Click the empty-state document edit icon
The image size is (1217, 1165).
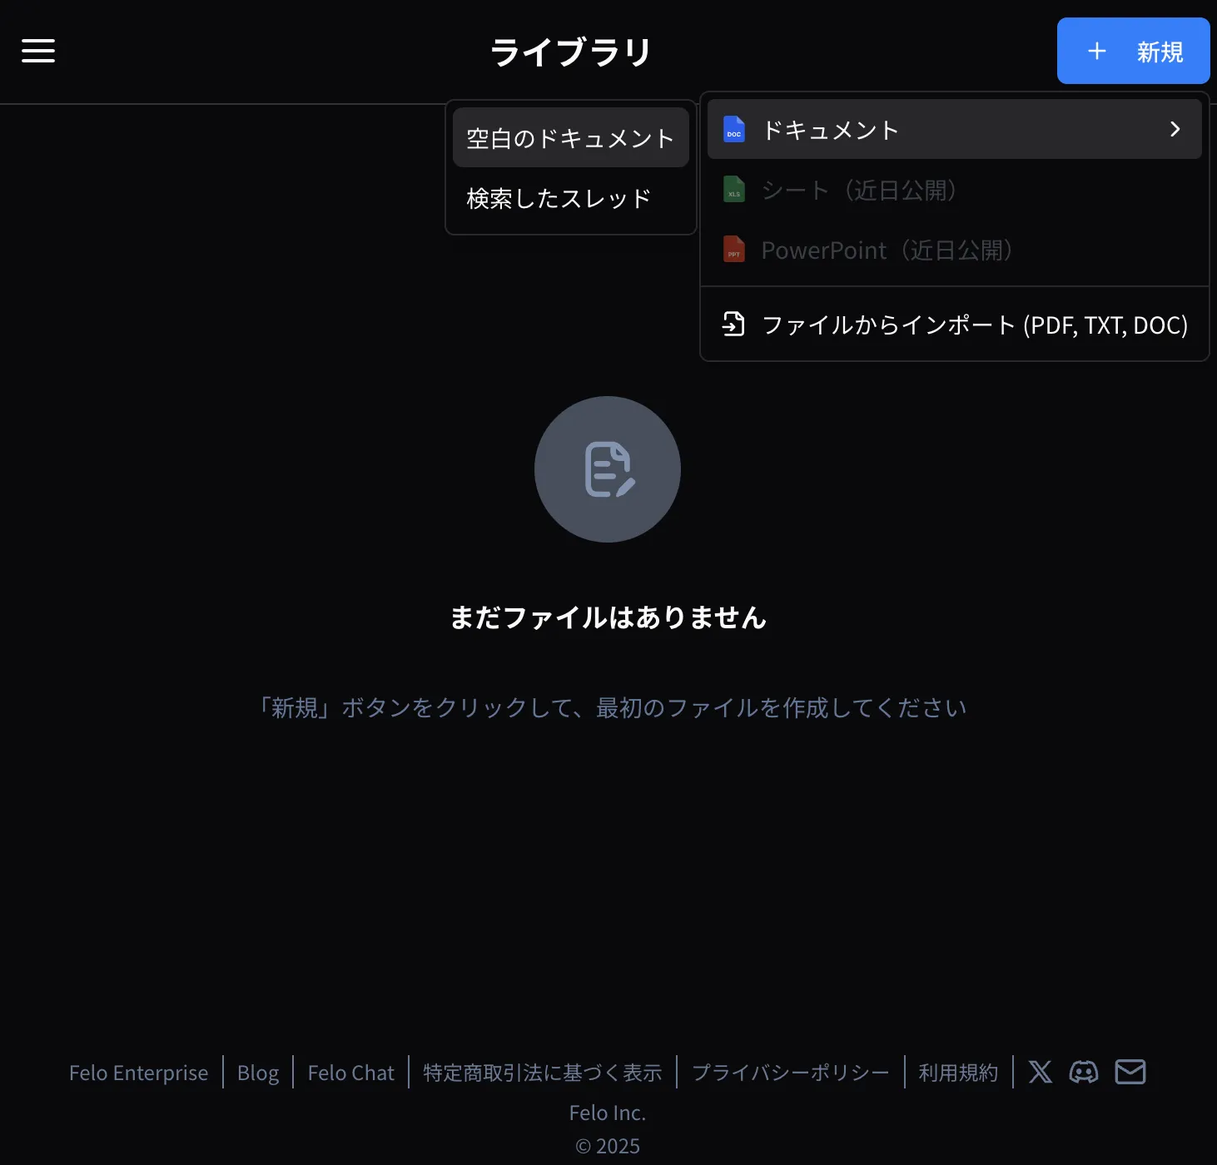pos(608,469)
